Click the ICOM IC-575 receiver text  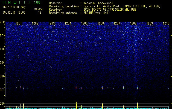tap(110, 10)
